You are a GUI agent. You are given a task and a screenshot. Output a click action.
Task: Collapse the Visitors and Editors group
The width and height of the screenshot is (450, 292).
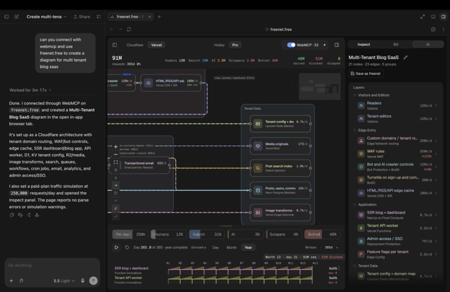[355, 95]
